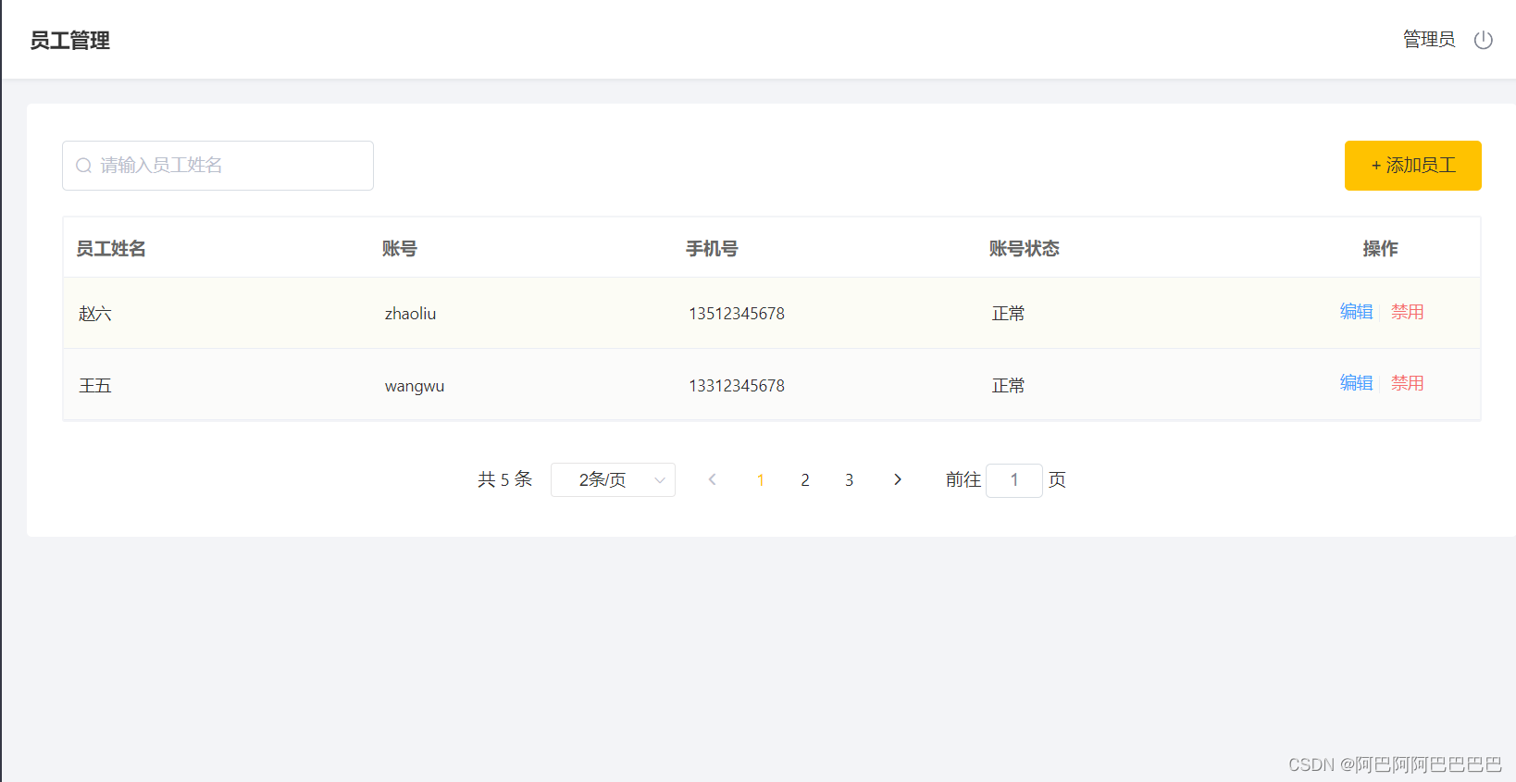Disable account for 赵六
This screenshot has width=1516, height=782.
click(1407, 312)
